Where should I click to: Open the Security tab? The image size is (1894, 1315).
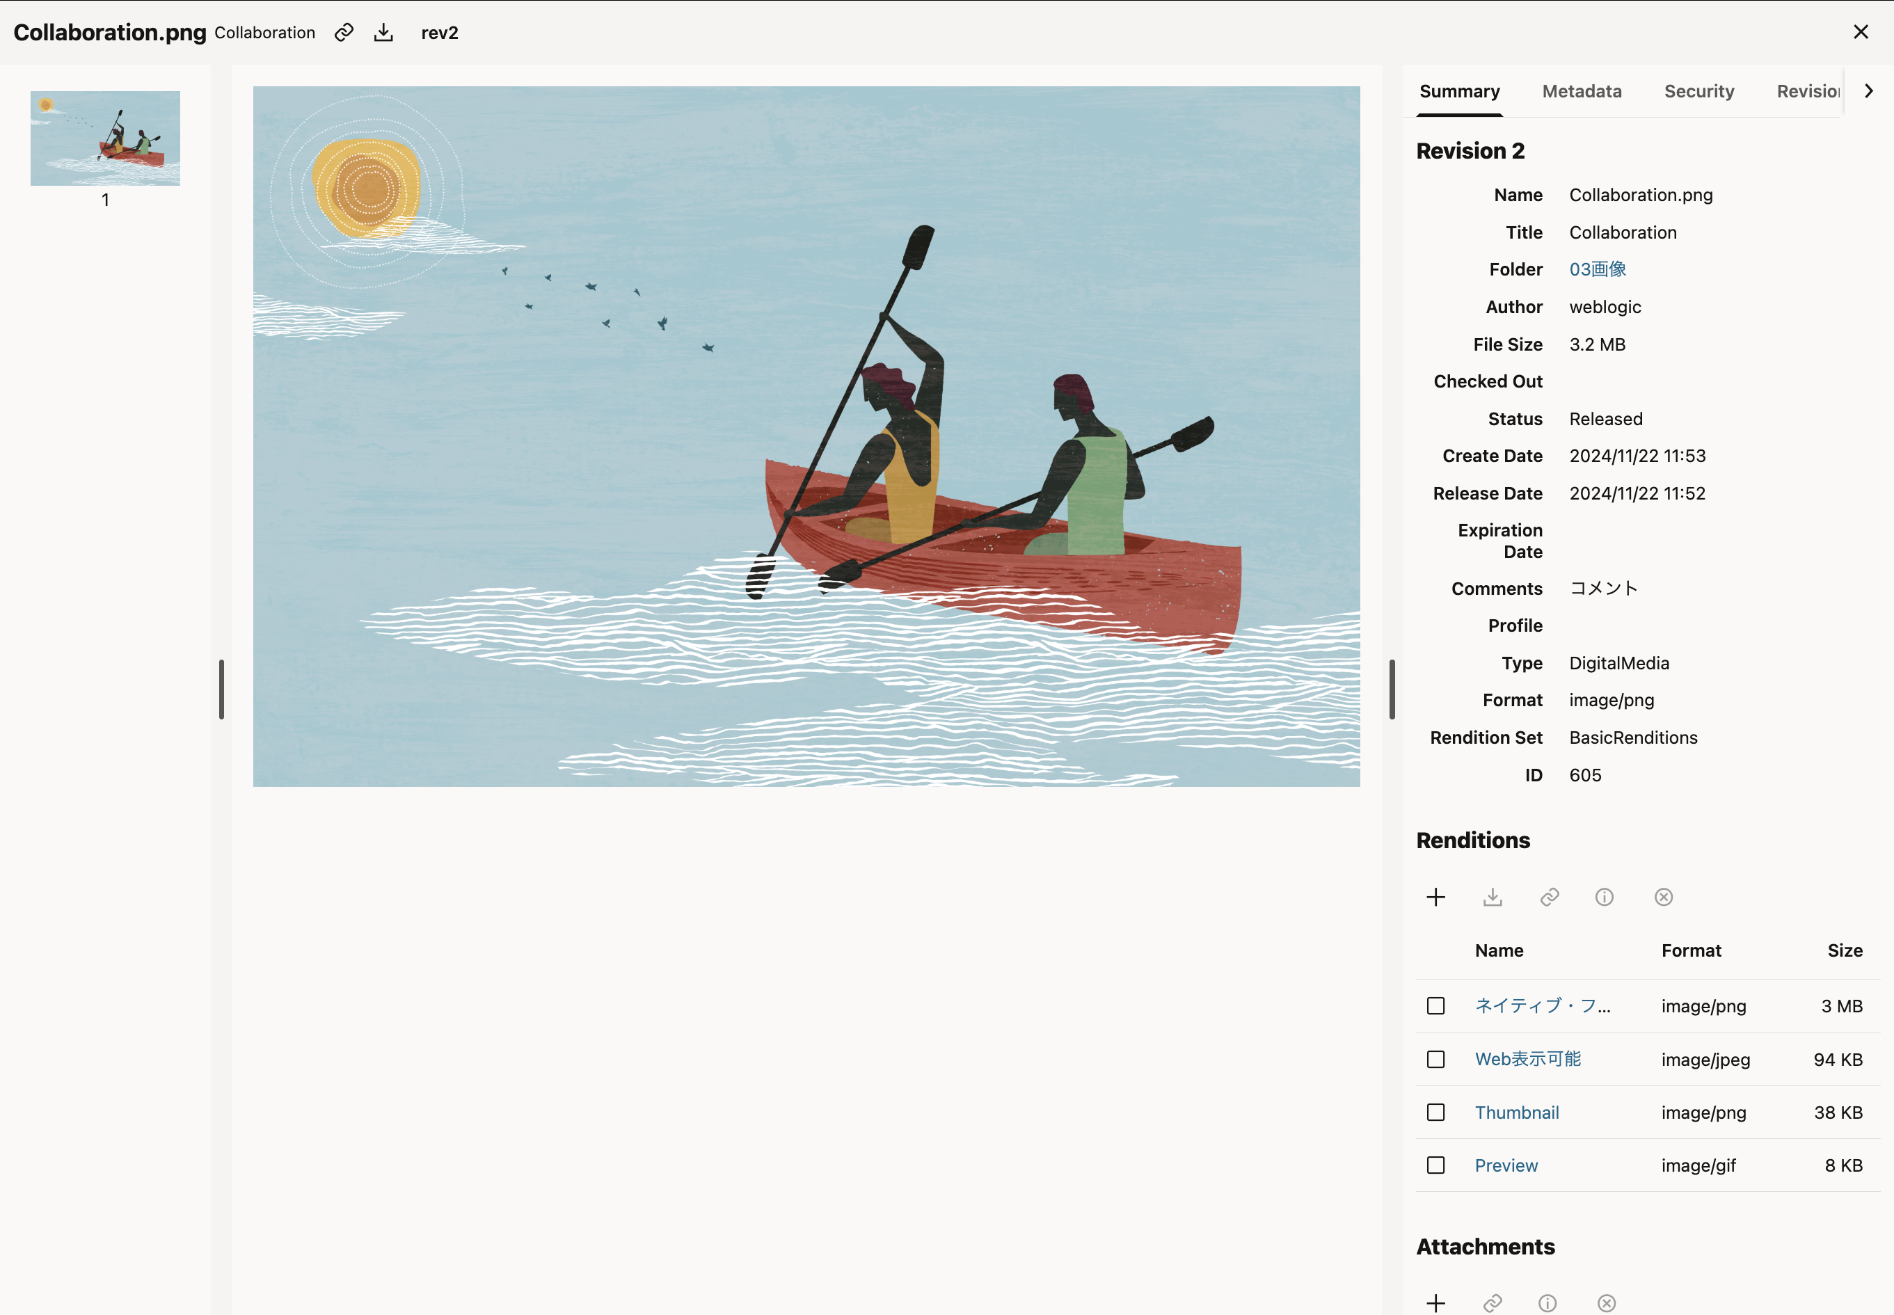1698,91
